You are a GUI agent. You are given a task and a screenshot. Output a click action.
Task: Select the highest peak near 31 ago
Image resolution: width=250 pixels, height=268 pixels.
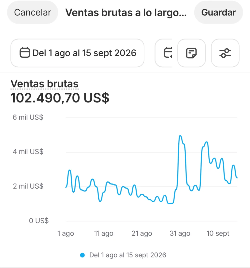180,136
